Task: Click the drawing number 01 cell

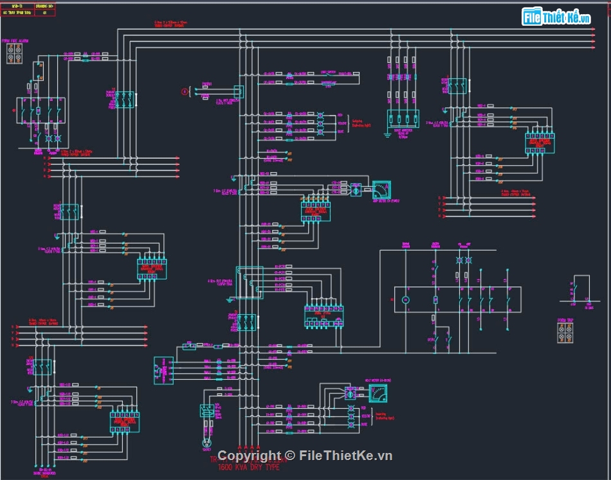Action: (45, 13)
